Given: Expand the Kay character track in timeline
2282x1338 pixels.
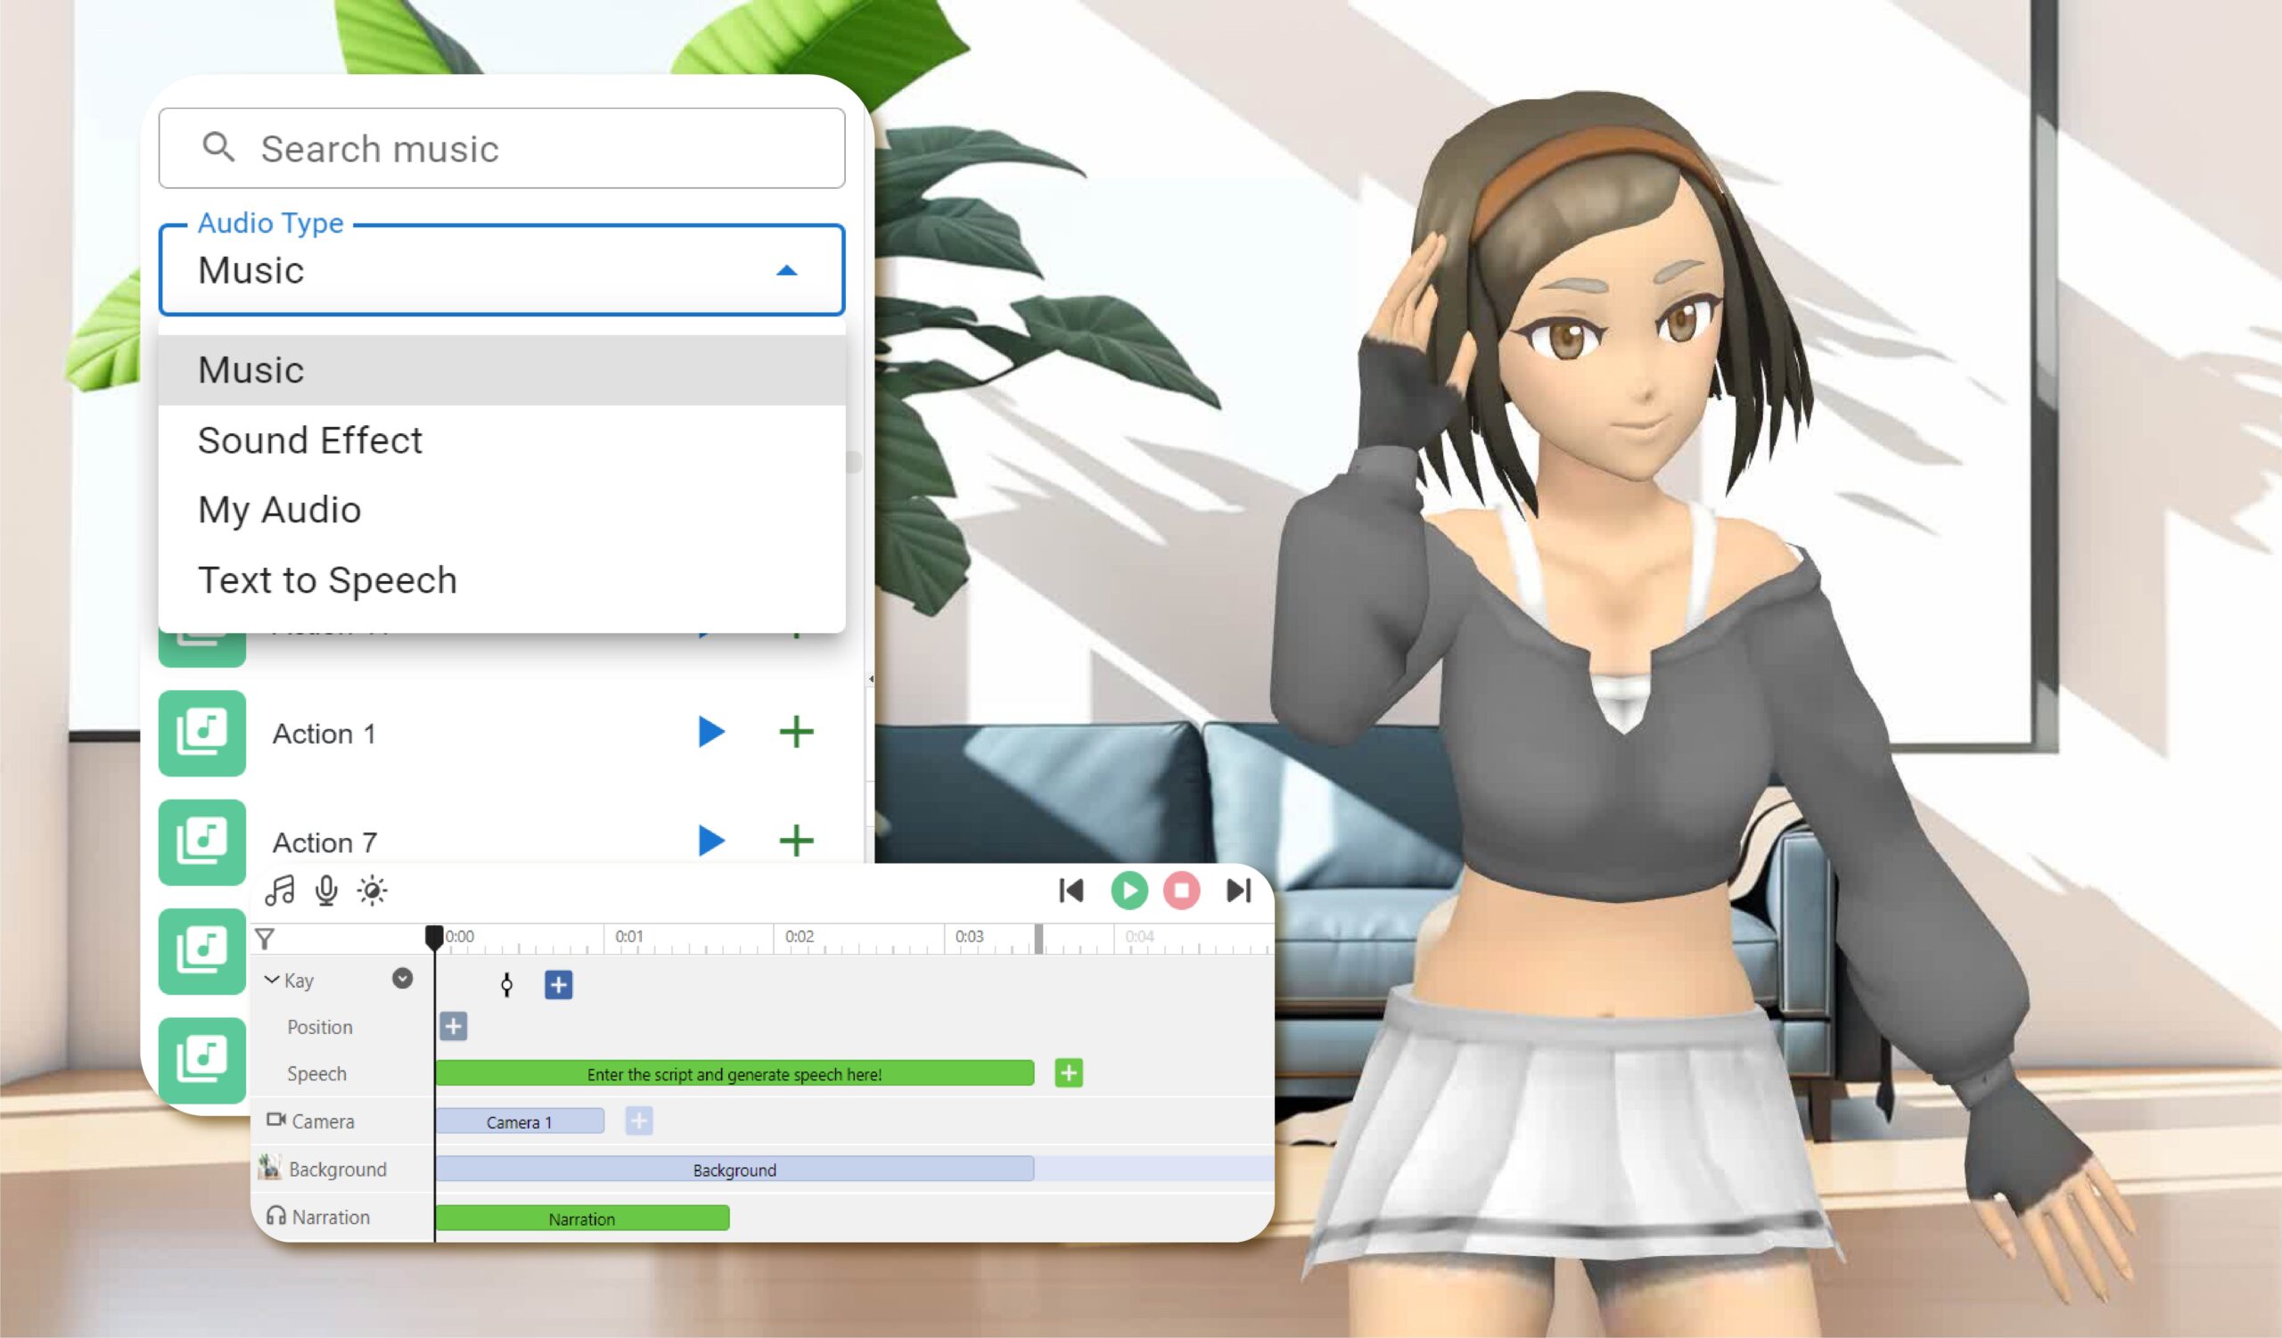Looking at the screenshot, I should (272, 978).
